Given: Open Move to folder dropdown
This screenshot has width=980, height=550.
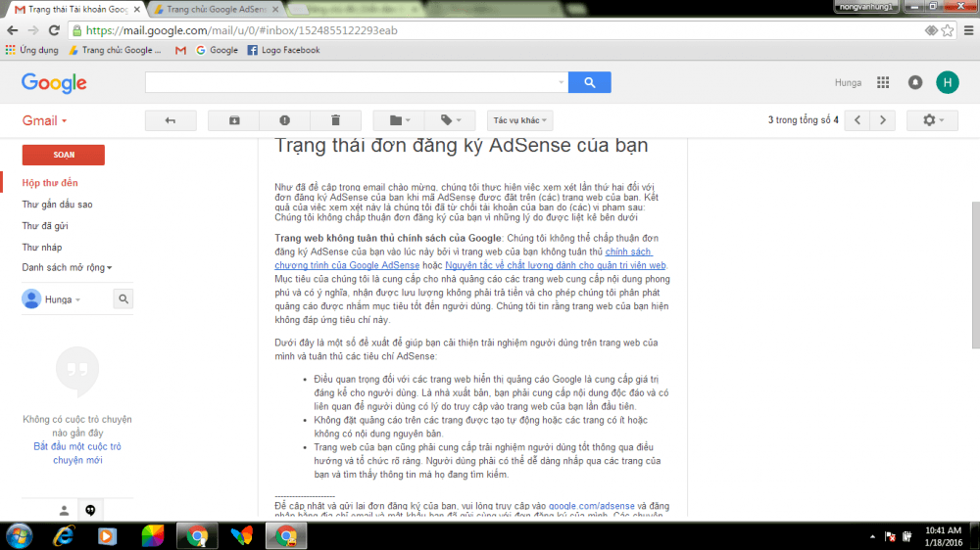Looking at the screenshot, I should point(400,120).
